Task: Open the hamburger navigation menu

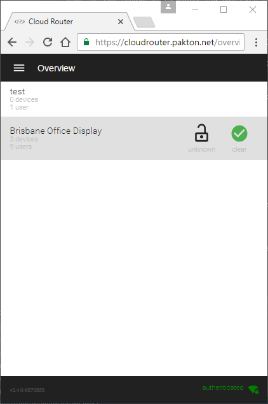Action: click(x=19, y=68)
